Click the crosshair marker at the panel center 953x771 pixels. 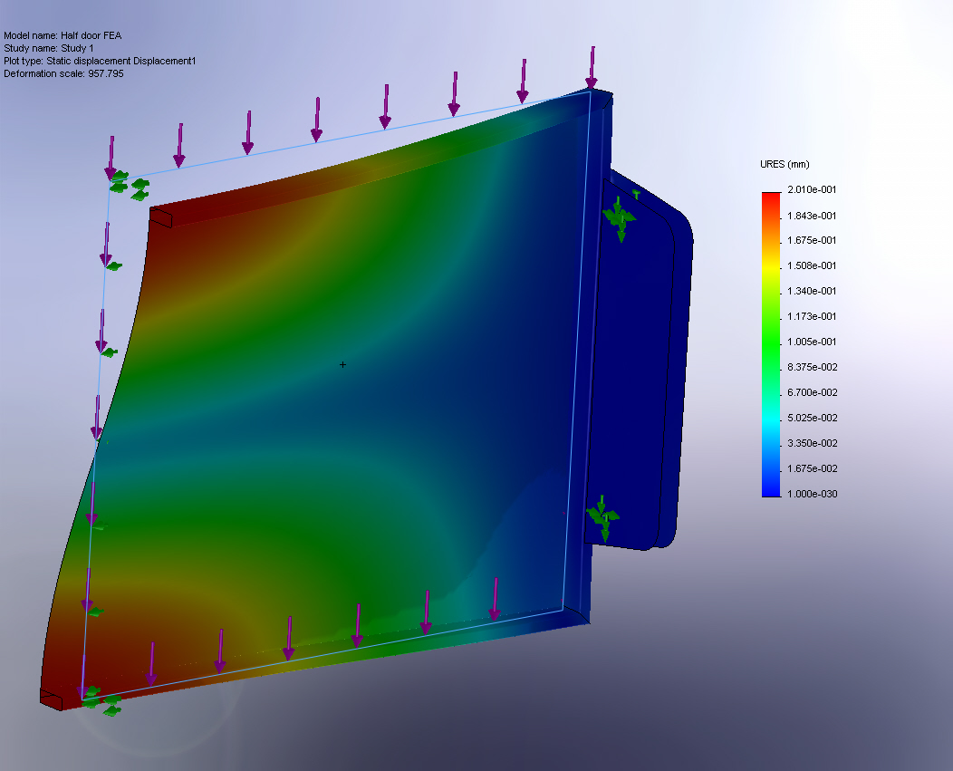pos(342,364)
